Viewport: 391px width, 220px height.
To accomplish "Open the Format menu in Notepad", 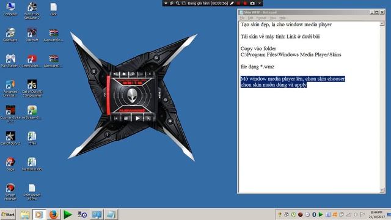I will coord(261,18).
